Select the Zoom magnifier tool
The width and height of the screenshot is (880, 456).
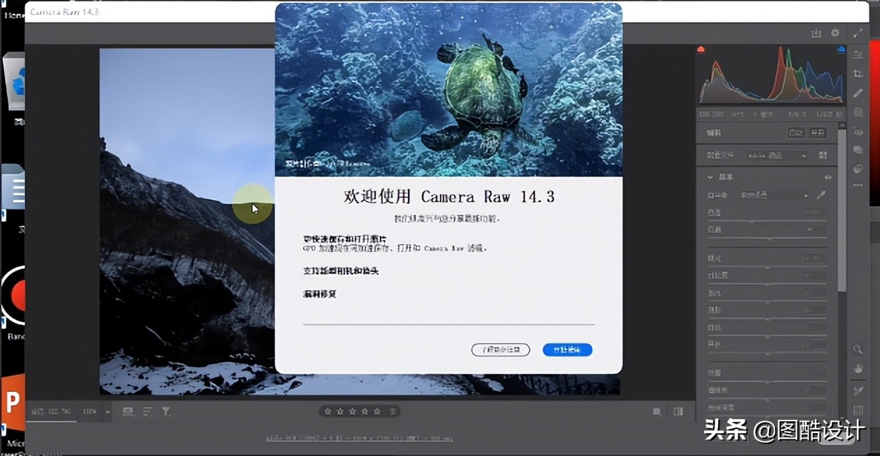858,349
